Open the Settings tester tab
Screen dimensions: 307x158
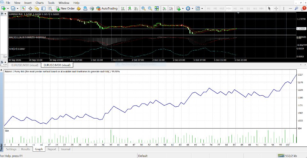11,149
